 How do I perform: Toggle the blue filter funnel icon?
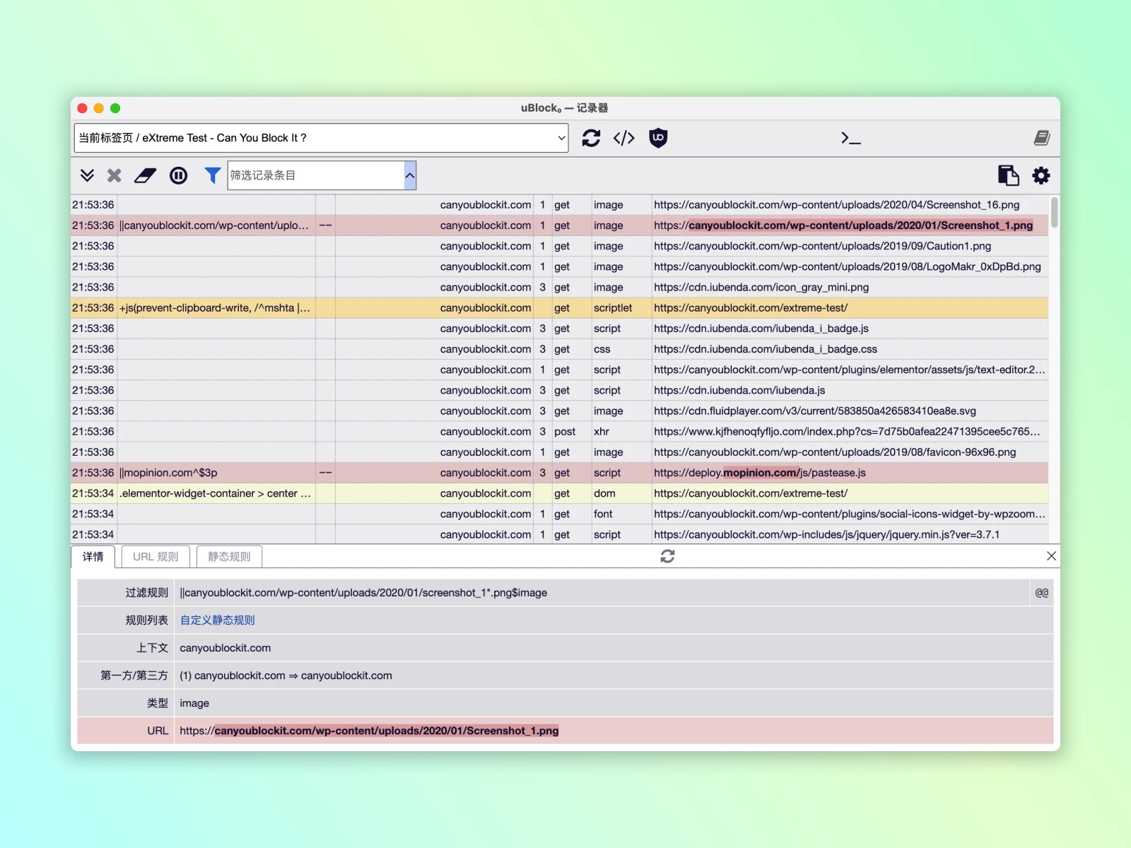[x=212, y=175]
